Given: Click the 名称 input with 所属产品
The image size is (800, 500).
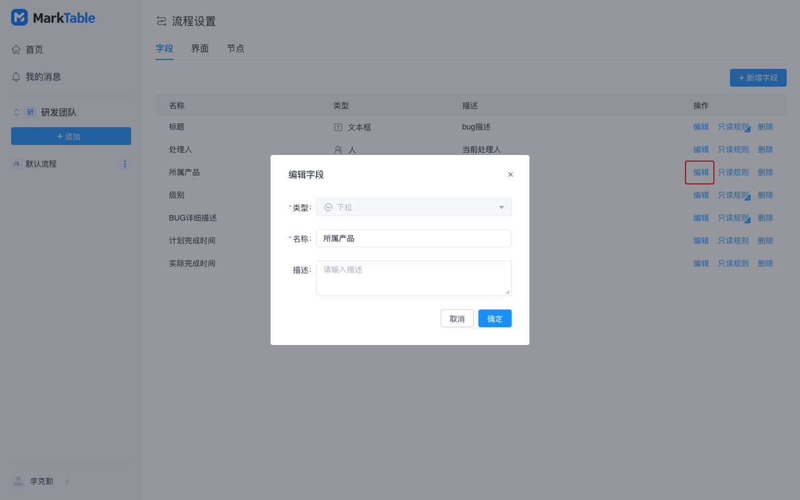Looking at the screenshot, I should pyautogui.click(x=414, y=238).
